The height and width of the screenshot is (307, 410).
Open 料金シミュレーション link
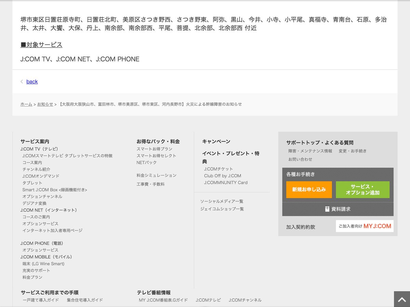coord(156,175)
